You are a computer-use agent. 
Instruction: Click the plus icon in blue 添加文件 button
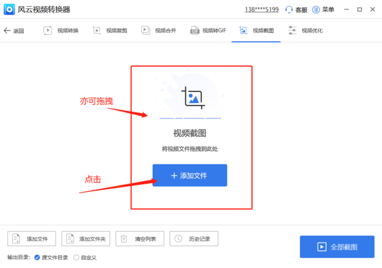point(174,176)
